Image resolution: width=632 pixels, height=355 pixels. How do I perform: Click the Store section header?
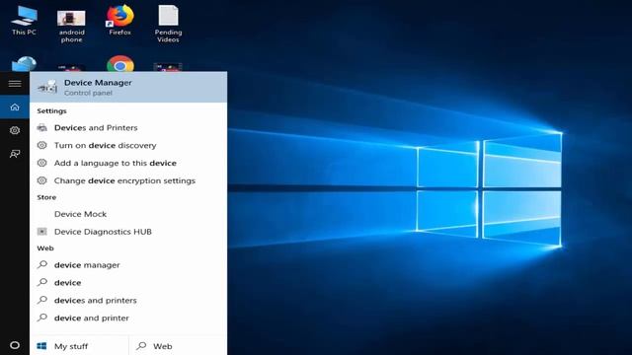coord(46,197)
